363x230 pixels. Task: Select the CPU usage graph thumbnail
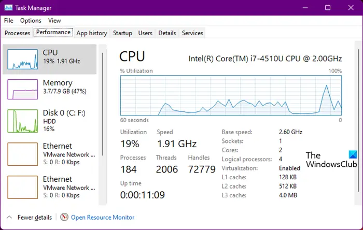(23, 60)
